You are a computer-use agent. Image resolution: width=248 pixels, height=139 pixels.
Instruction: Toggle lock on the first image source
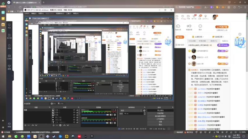[x=77, y=110]
